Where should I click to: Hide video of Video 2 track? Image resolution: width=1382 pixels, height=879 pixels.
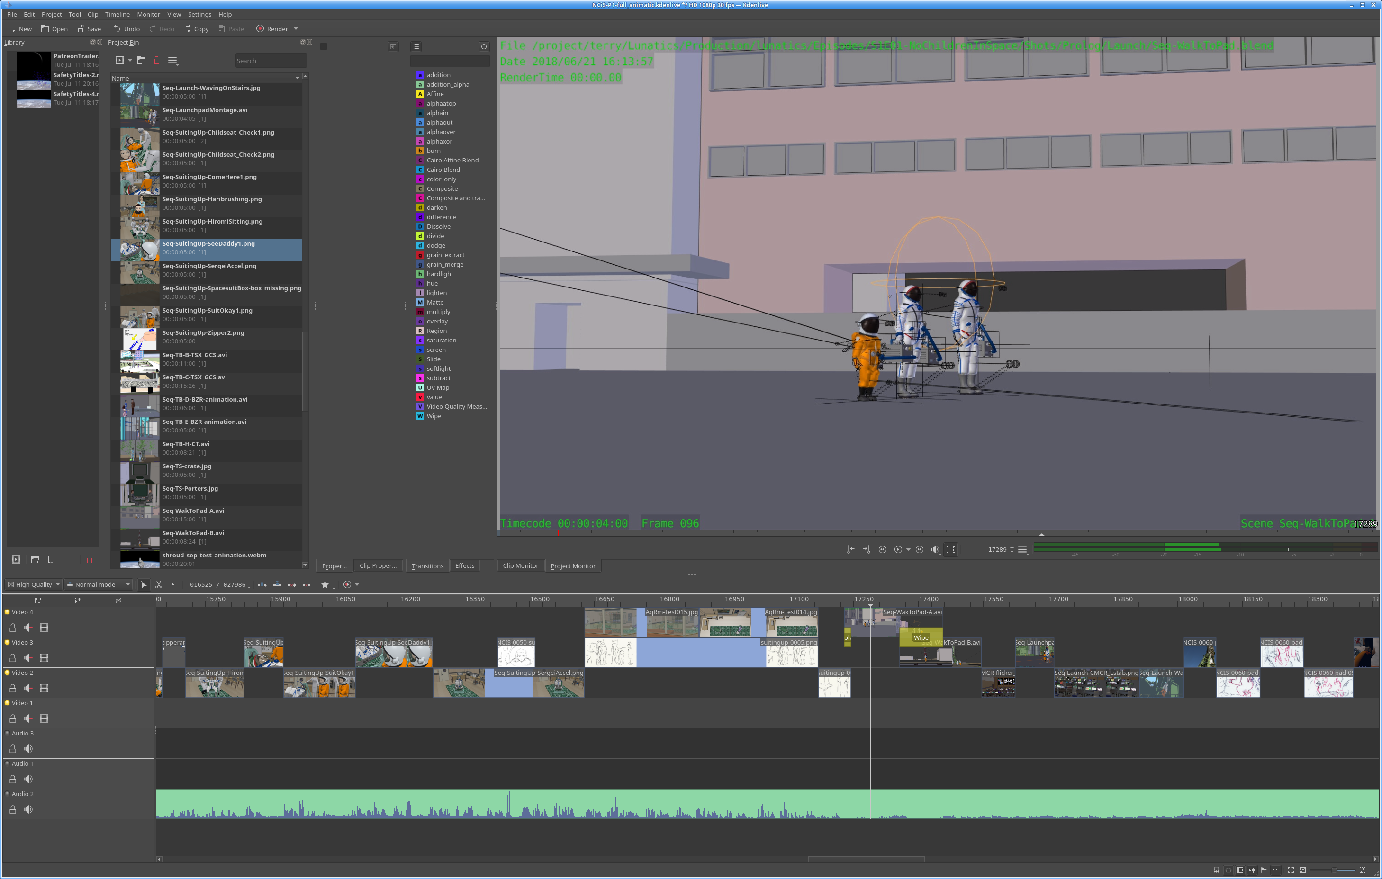(44, 689)
